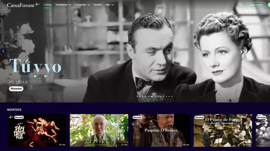Open the Pandataria video thumbnail
The image size is (270, 151).
pos(37,131)
